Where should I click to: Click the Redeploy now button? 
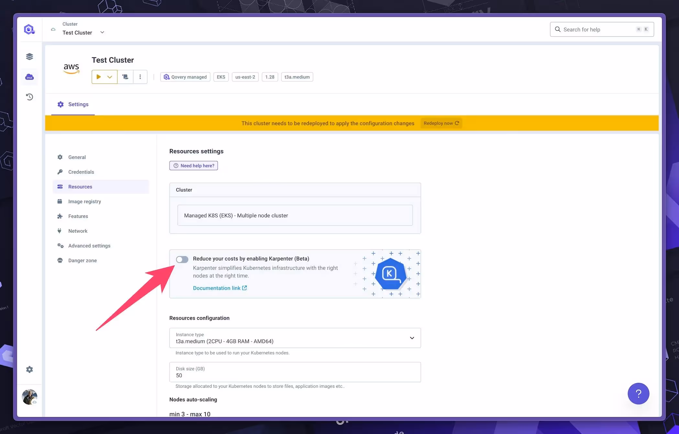tap(441, 123)
